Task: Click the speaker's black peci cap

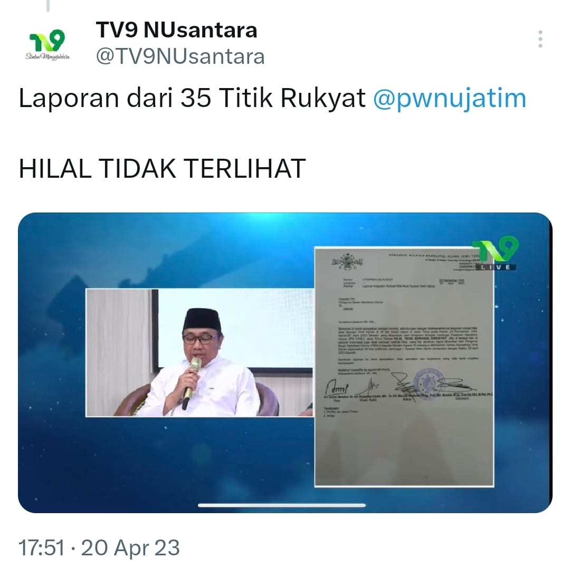Action: point(202,319)
